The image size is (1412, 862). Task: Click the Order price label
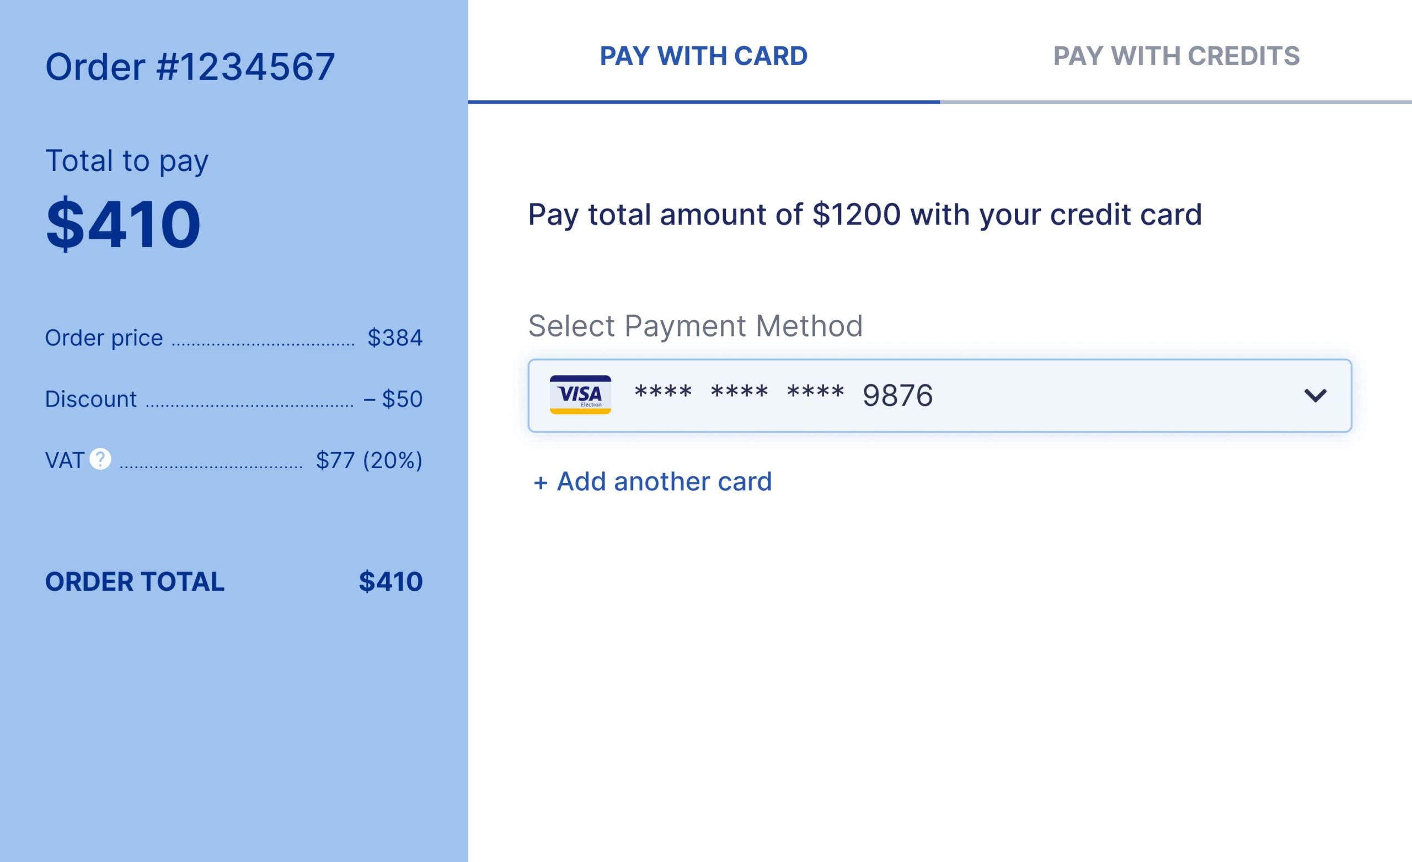104,338
